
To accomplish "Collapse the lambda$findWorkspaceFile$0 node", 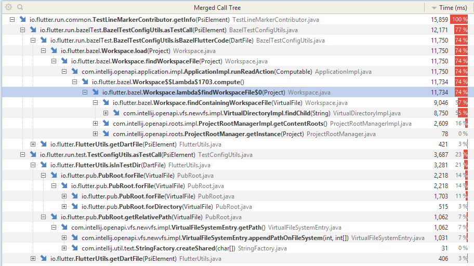I will [x=85, y=92].
